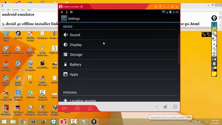Open Help menu in Notepad
Image resolution: width=222 pixels, height=125 pixels.
[x=29, y=10]
